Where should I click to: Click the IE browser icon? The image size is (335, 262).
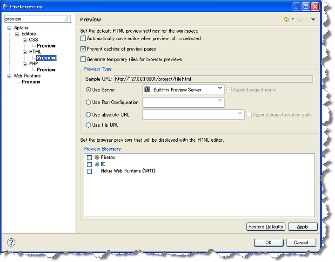pos(97,164)
